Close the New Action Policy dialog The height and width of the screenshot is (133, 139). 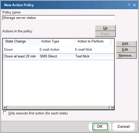134,5
